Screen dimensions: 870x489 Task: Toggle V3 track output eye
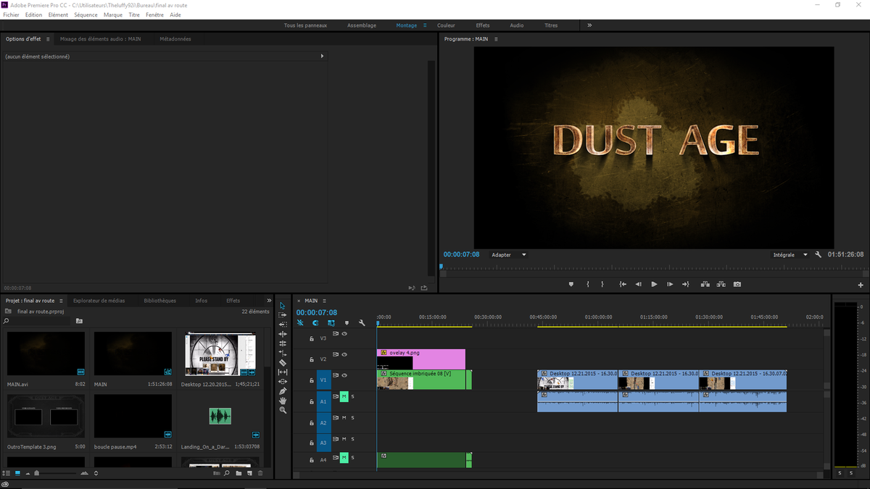click(344, 334)
